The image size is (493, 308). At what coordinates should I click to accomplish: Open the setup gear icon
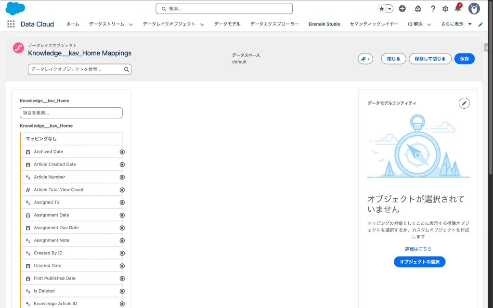click(x=445, y=9)
